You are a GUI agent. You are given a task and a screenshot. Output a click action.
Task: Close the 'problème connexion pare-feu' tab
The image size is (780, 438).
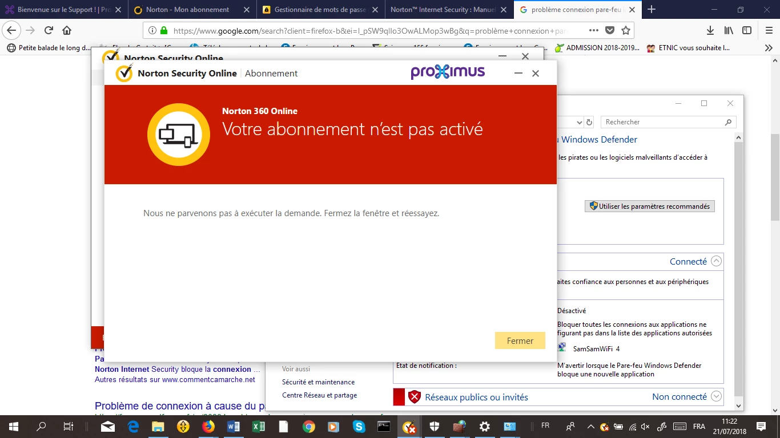[632, 10]
